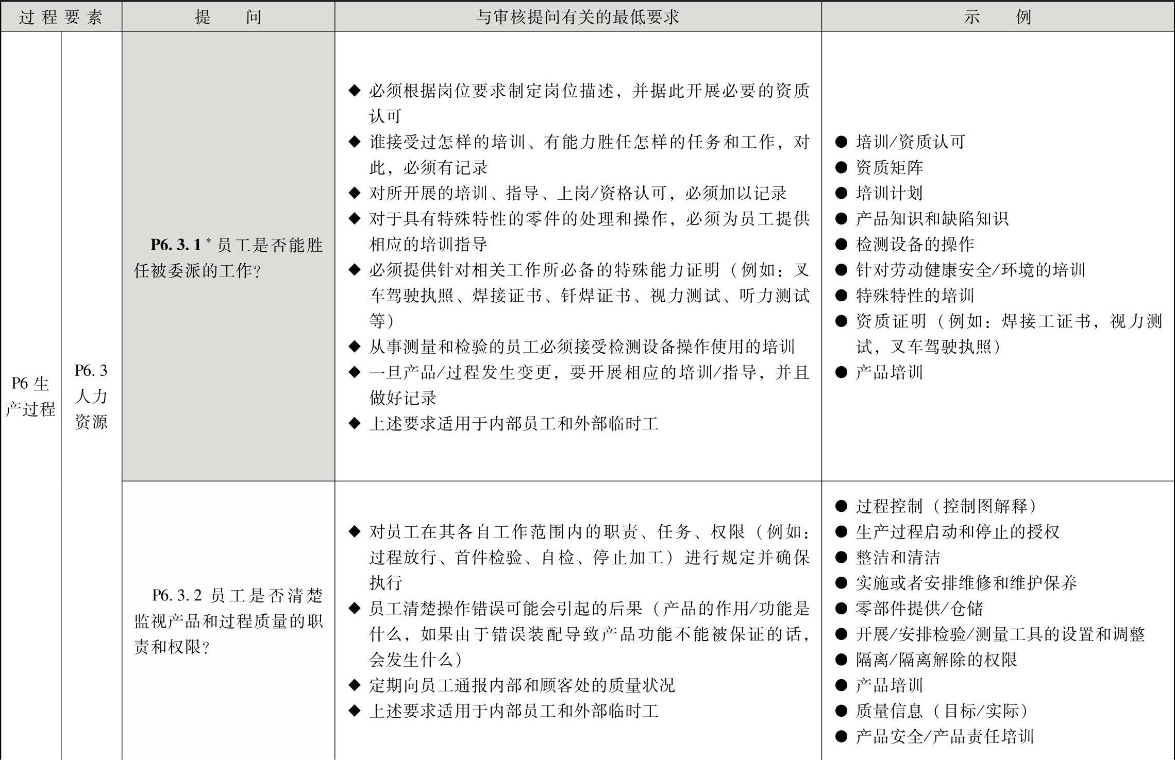Click 产品安全/产品责任培训 item
The width and height of the screenshot is (1175, 760).
945,736
